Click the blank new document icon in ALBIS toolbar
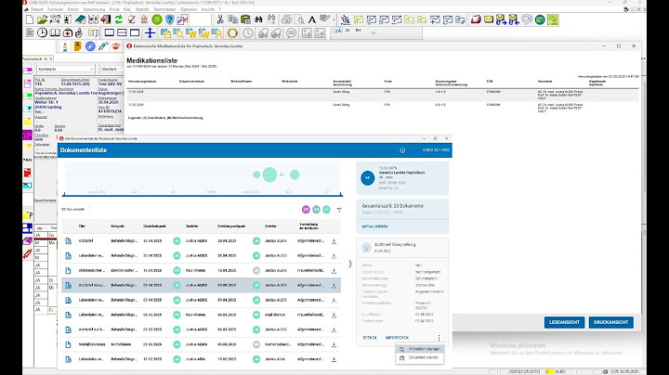This screenshot has height=375, width=669. coord(30,19)
